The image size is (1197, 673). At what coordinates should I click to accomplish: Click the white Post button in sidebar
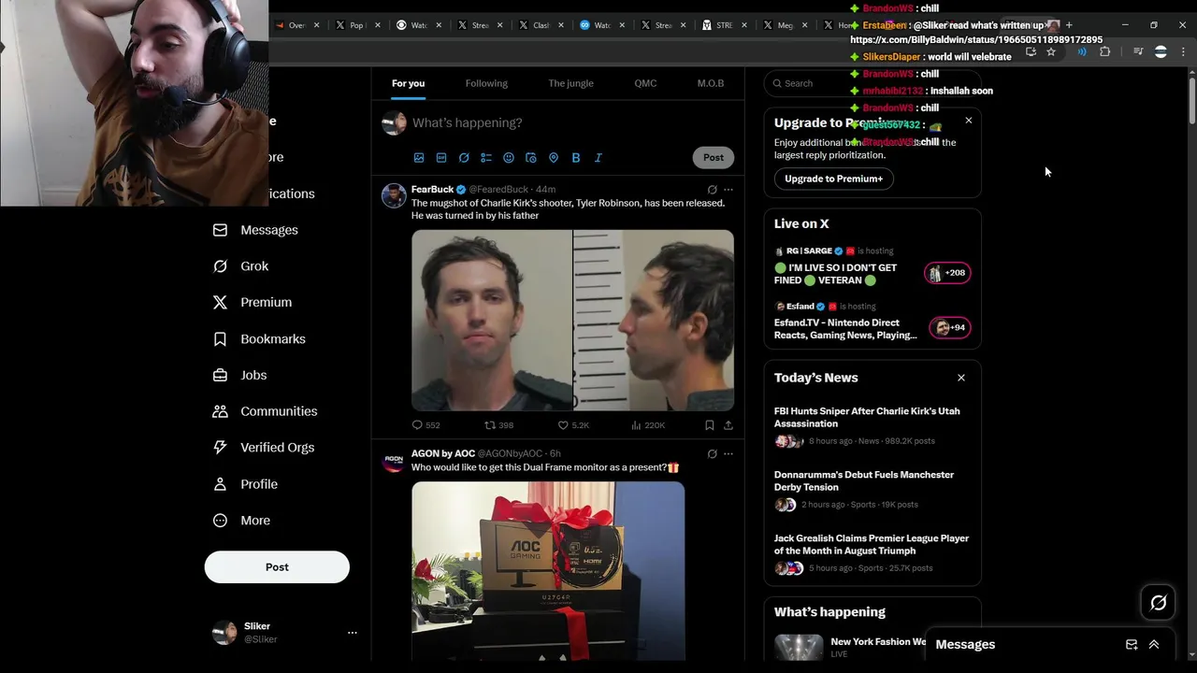pyautogui.click(x=277, y=567)
